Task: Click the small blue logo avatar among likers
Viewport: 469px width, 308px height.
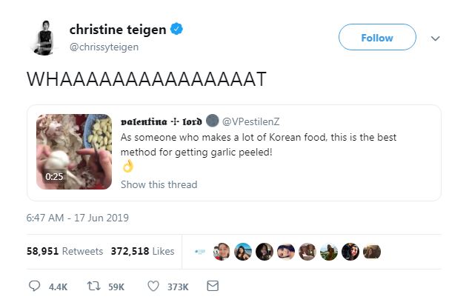Action: click(x=201, y=252)
